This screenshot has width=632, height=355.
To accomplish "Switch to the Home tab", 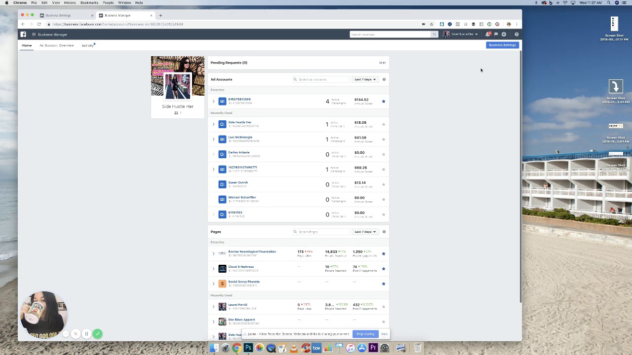I will [x=27, y=45].
